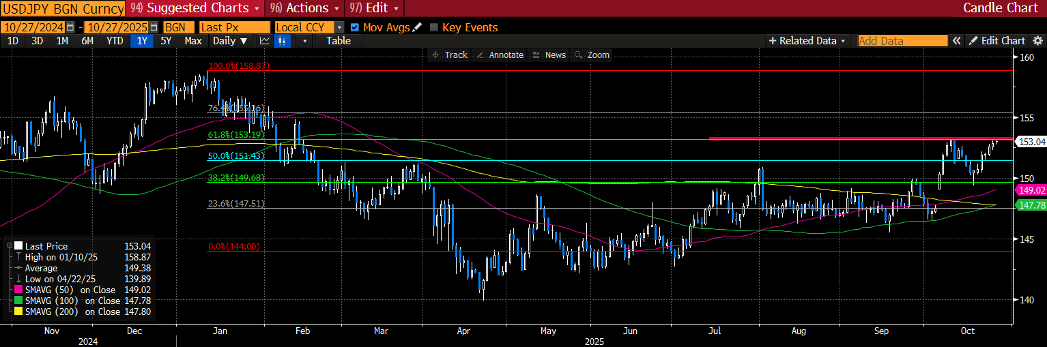Screen dimensions: 1047x347
Task: Click the pencil icon beside Mov Avgs
Action: [x=417, y=27]
